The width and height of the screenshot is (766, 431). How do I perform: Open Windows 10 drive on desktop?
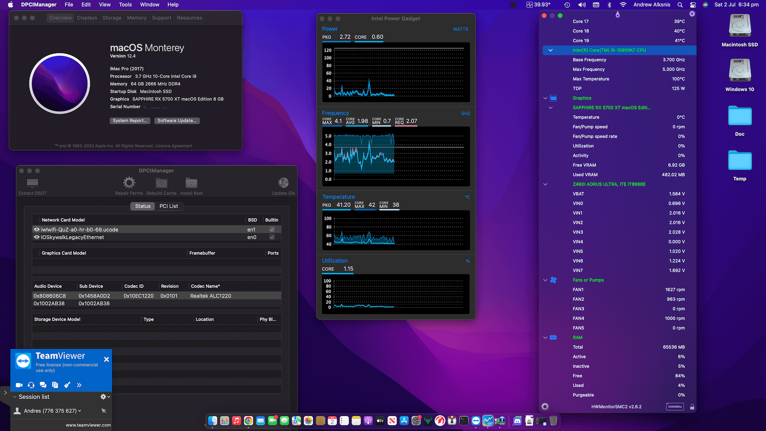740,75
